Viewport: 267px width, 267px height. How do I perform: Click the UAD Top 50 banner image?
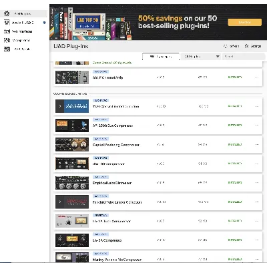[x=88, y=23]
